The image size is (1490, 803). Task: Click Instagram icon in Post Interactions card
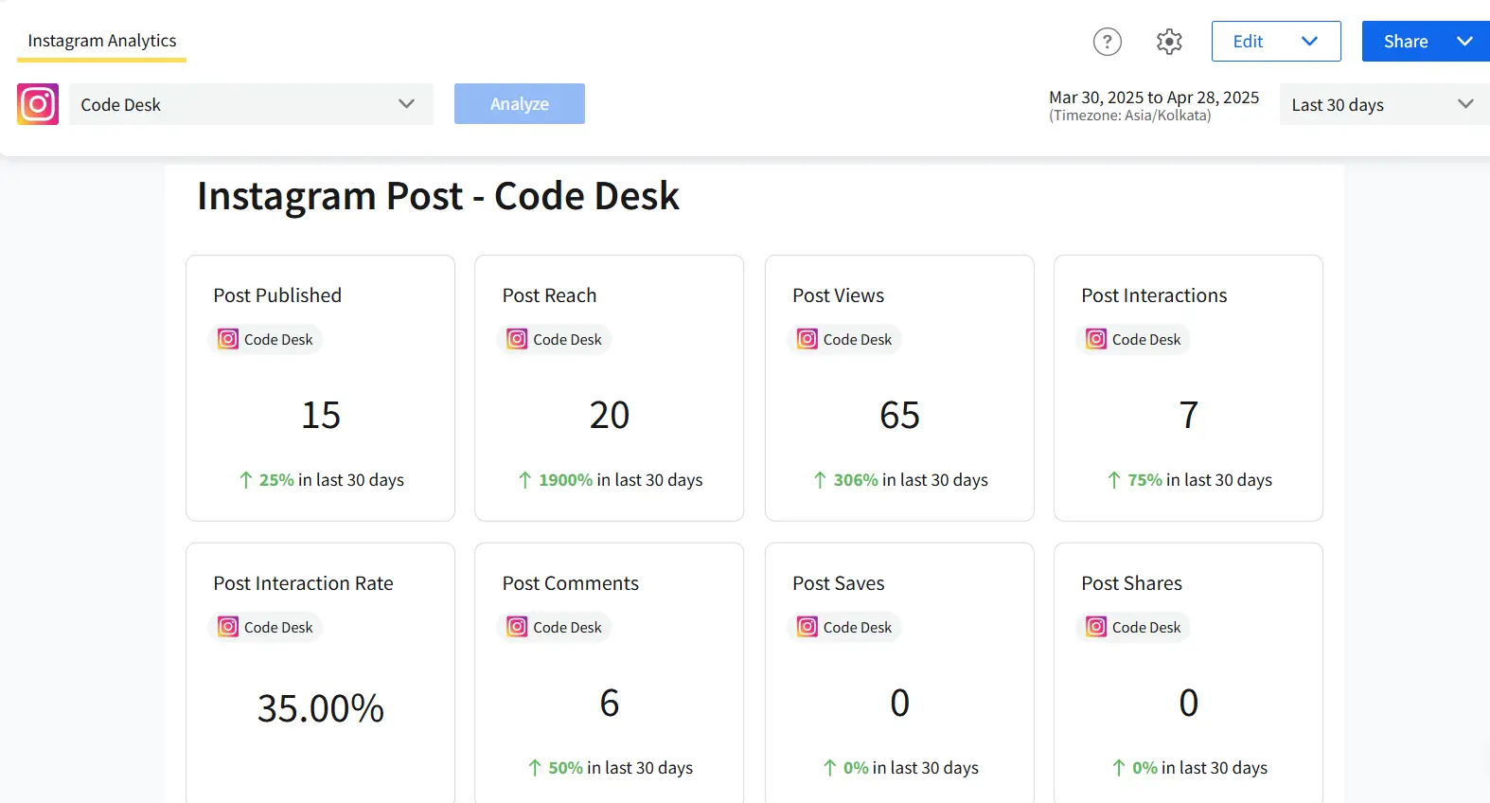pyautogui.click(x=1096, y=339)
